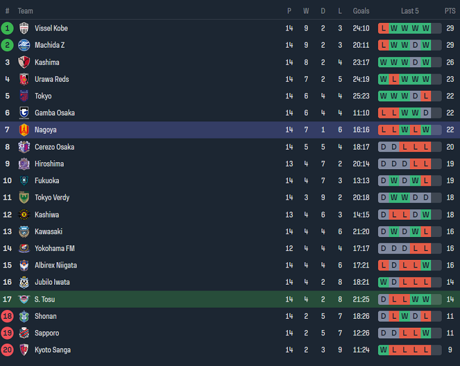Select the Hiroshima table row
The height and width of the screenshot is (366, 460).
[230, 164]
